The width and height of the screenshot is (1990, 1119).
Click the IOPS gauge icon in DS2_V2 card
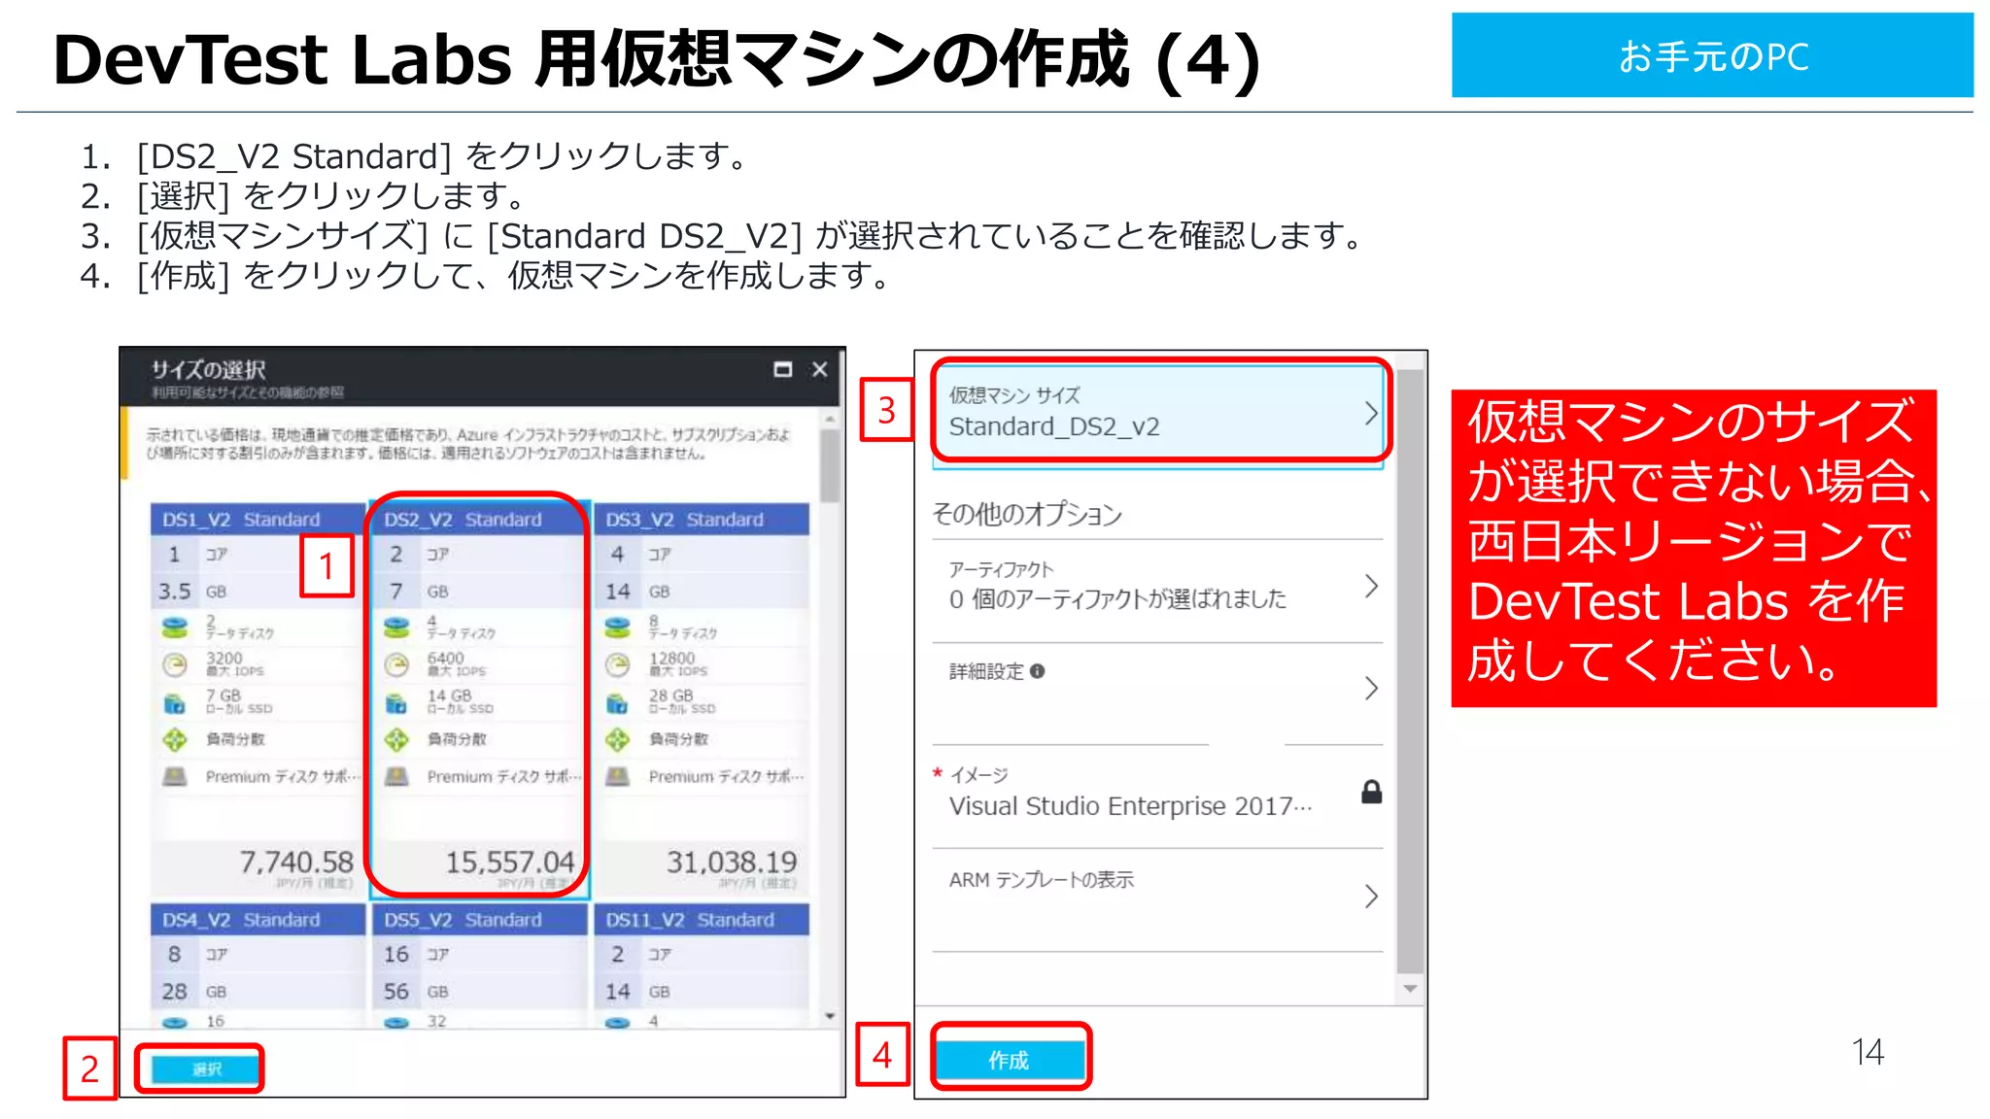pos(396,665)
